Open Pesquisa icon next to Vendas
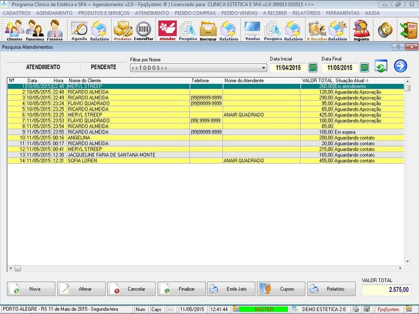This screenshot has width=419, height=314. pyautogui.click(x=273, y=30)
